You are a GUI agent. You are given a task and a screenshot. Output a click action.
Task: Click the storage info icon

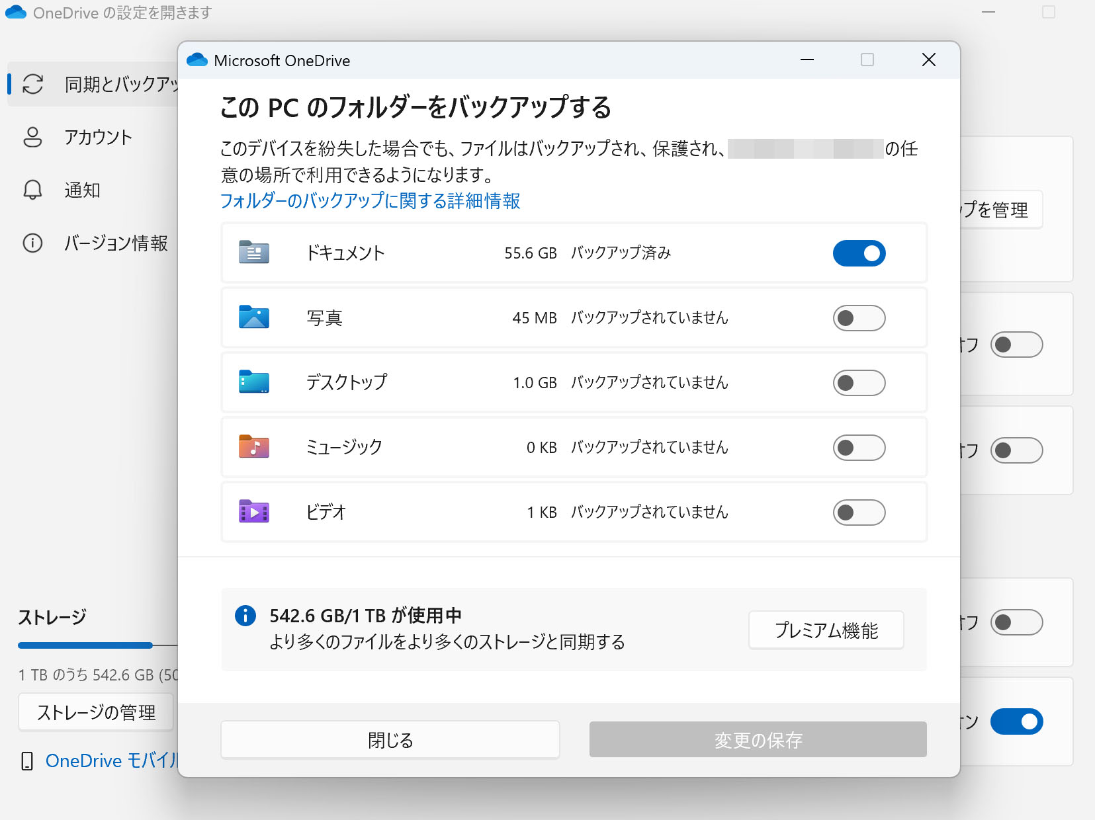245,616
